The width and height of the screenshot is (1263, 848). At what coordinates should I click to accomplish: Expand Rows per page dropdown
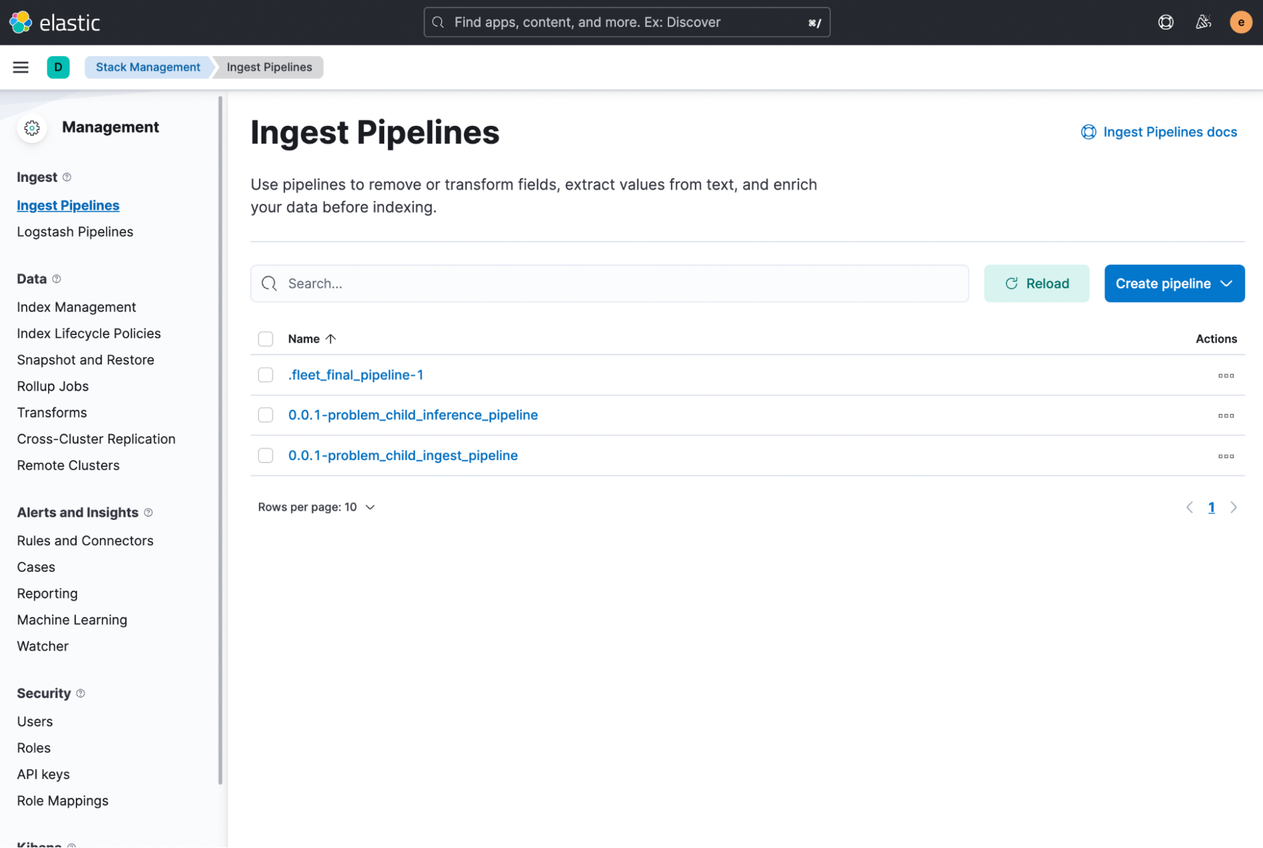point(316,507)
